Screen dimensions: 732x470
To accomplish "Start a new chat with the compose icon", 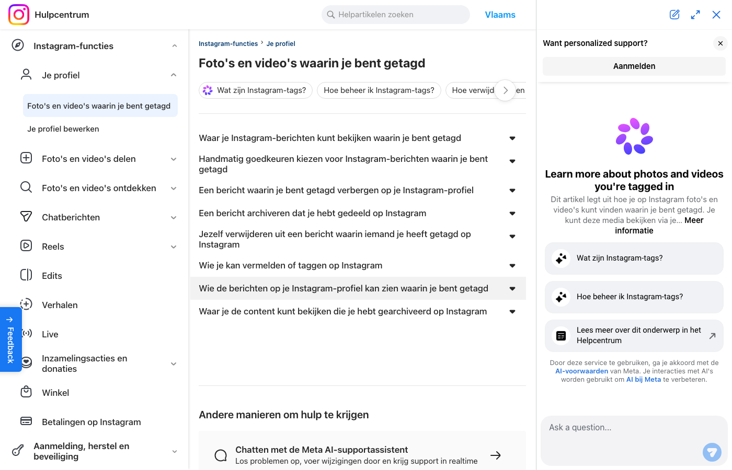I will (x=674, y=15).
